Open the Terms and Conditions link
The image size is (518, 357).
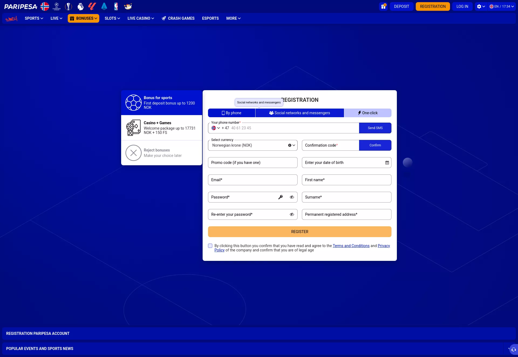(351, 246)
